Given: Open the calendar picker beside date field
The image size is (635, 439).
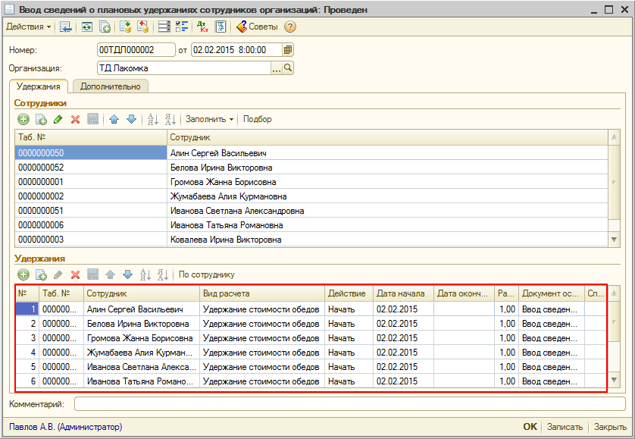Looking at the screenshot, I should pos(287,50).
